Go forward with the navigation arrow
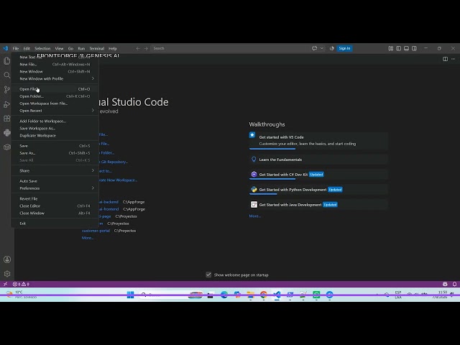Screen dimensions: 460x345 [x=146, y=48]
